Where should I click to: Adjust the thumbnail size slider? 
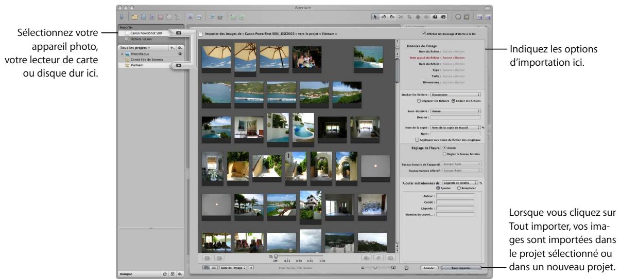coord(375,268)
